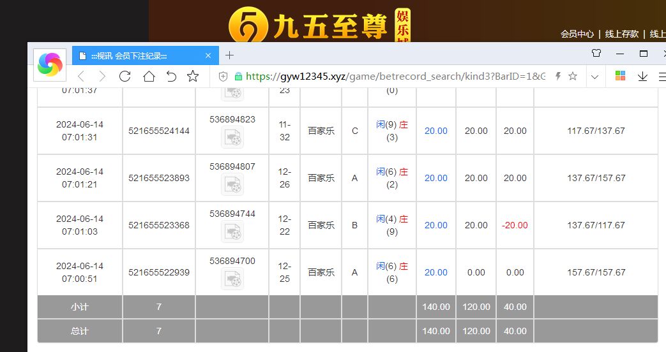666x352 pixels.
Task: Click the browser skin shirt icon
Action: tap(596, 54)
